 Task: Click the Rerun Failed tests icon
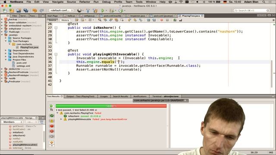52,110
